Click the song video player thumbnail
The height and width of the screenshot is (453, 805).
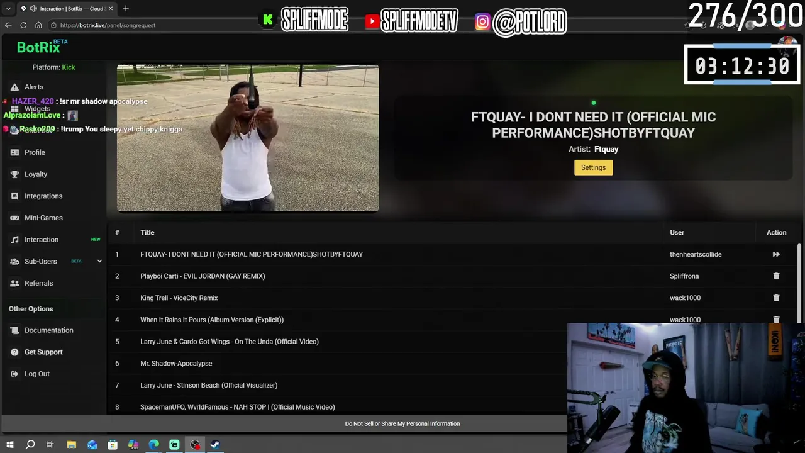pos(248,138)
